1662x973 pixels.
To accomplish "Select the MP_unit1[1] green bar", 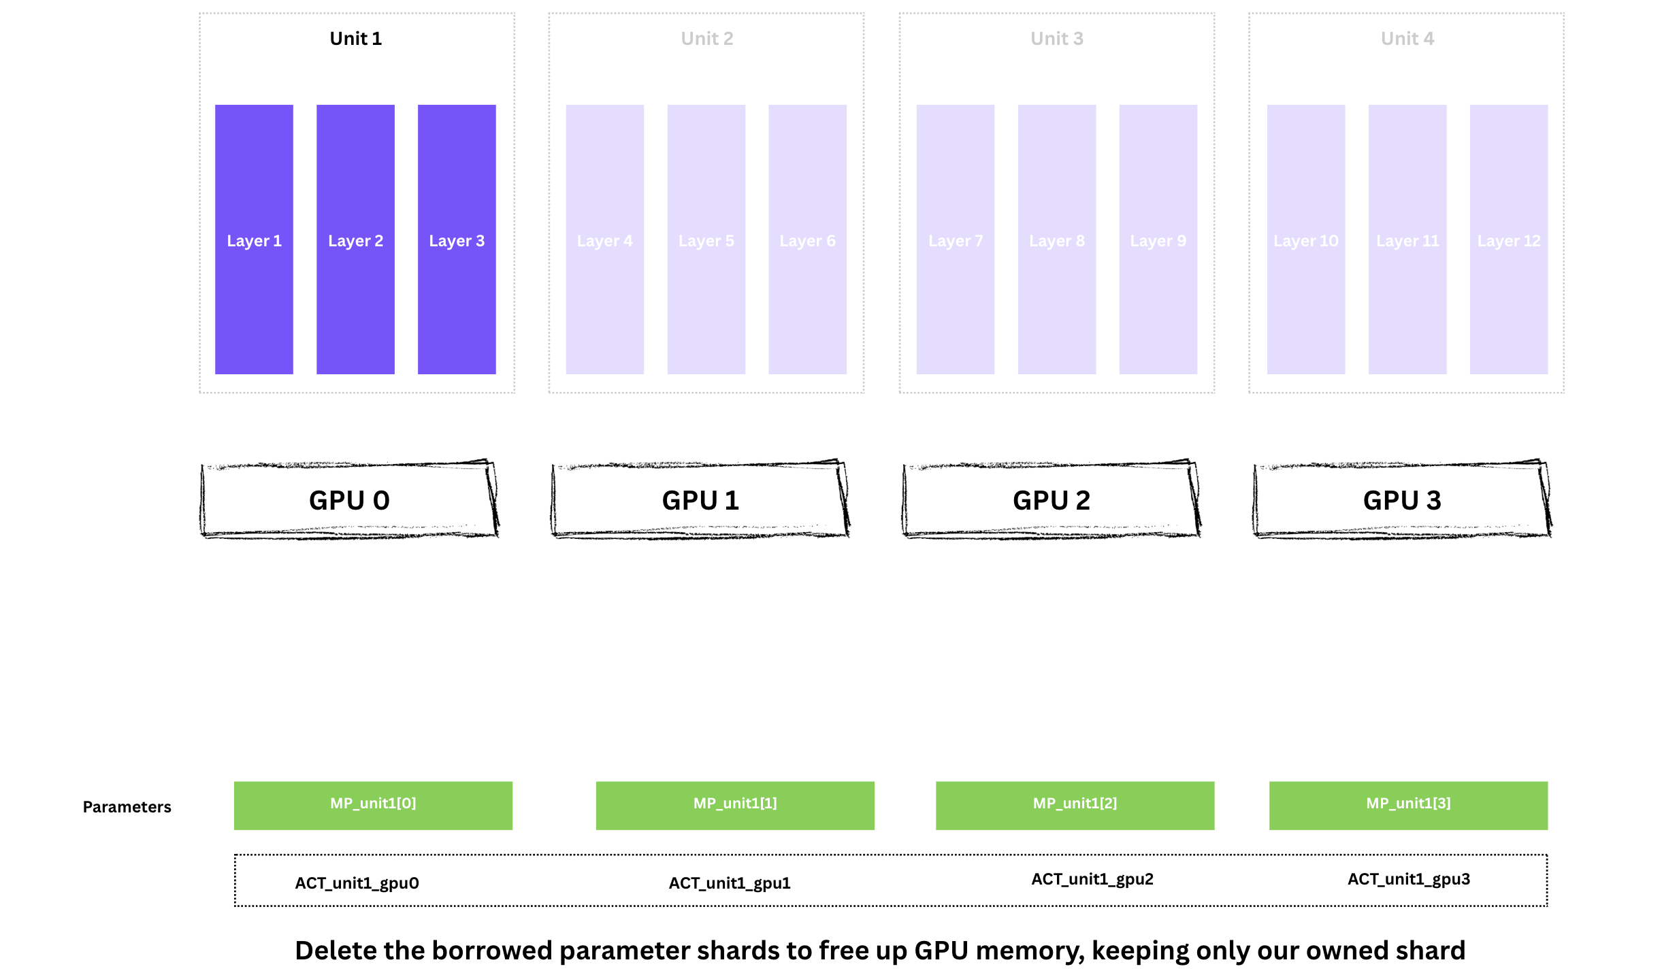I will (x=735, y=805).
